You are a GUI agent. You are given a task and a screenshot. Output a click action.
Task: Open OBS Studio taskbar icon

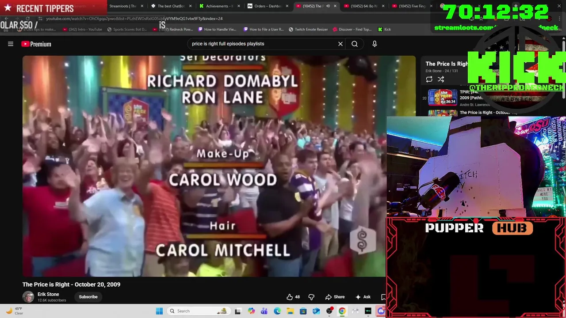pos(329,311)
